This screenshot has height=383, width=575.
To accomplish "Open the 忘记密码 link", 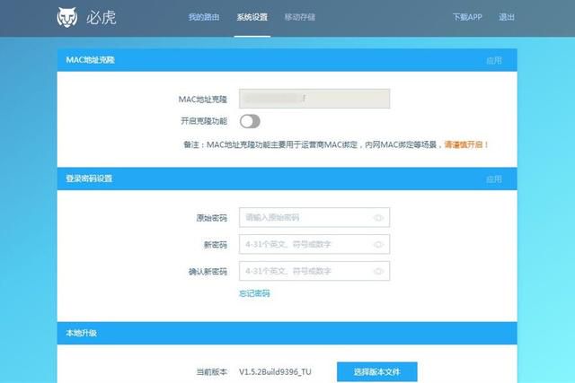I will pyautogui.click(x=254, y=293).
